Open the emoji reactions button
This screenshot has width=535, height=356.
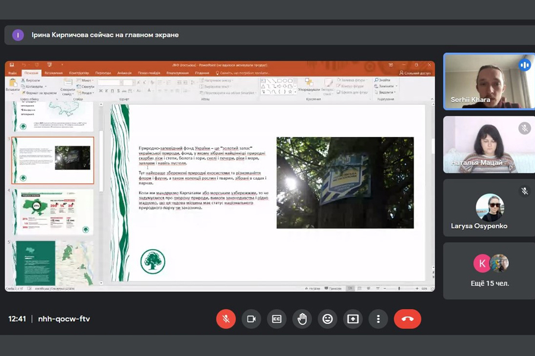(328, 319)
